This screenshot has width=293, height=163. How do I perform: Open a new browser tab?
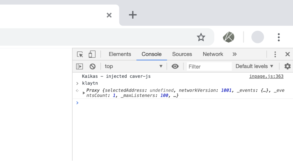click(x=133, y=15)
